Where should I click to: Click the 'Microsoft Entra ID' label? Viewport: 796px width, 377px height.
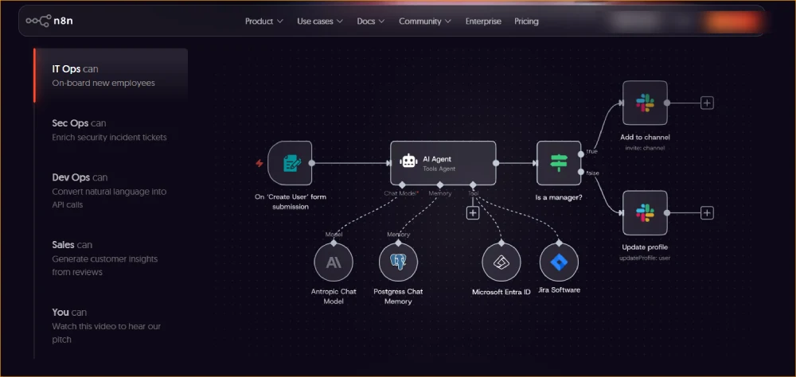coord(501,292)
